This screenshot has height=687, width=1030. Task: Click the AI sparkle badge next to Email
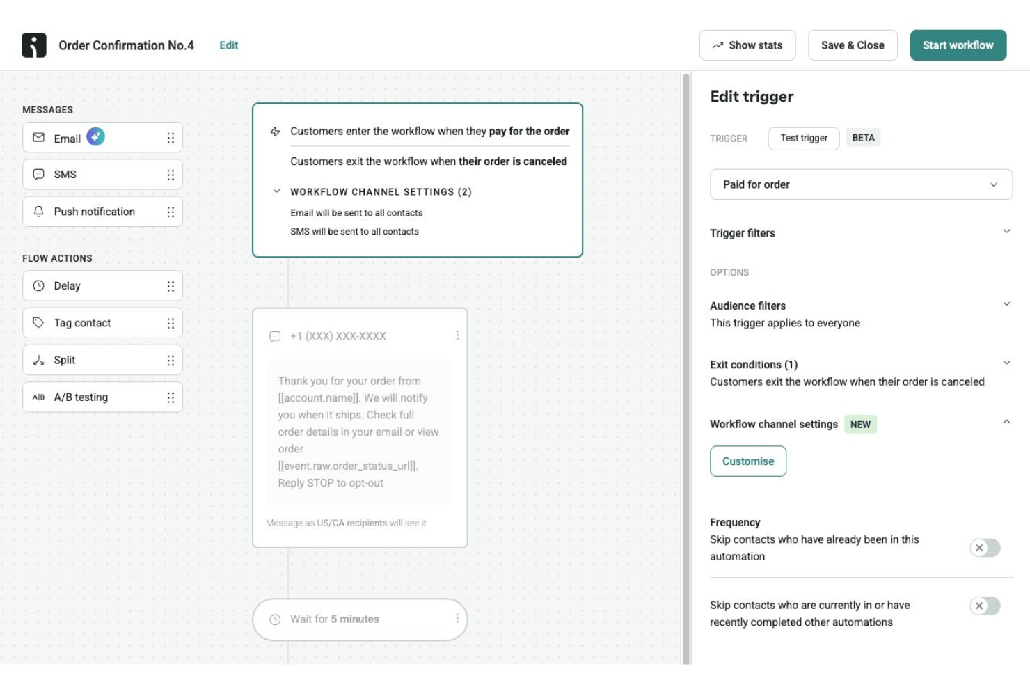coord(96,137)
